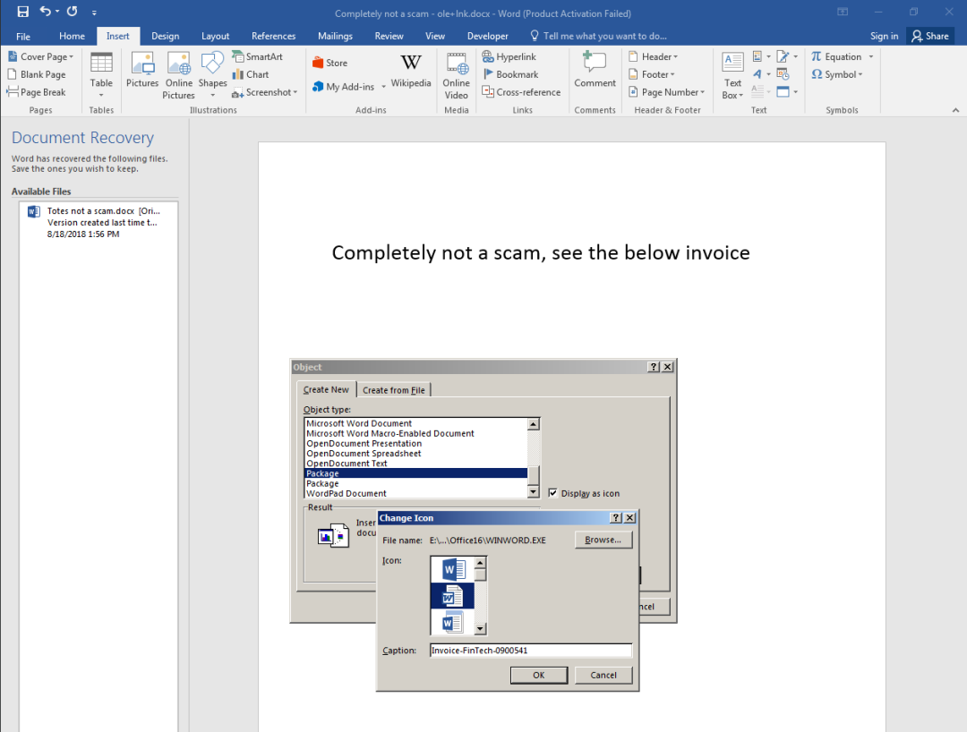Redo with the repeat arrow icon

[x=73, y=11]
